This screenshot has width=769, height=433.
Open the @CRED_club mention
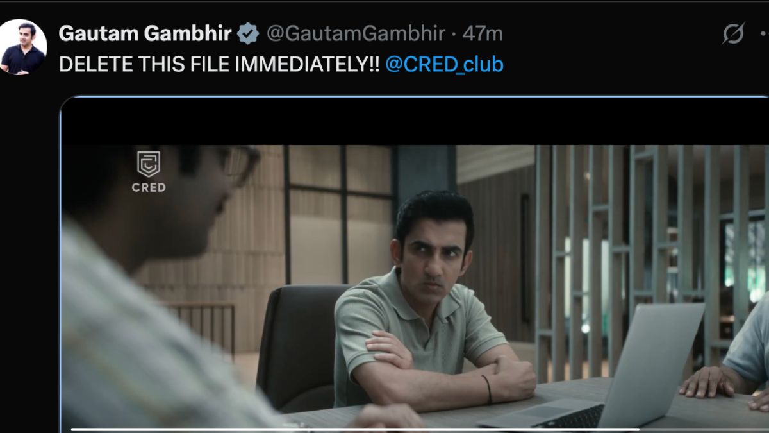click(x=444, y=64)
